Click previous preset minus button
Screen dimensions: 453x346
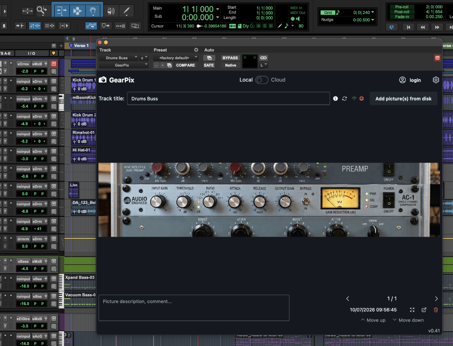tap(156, 65)
